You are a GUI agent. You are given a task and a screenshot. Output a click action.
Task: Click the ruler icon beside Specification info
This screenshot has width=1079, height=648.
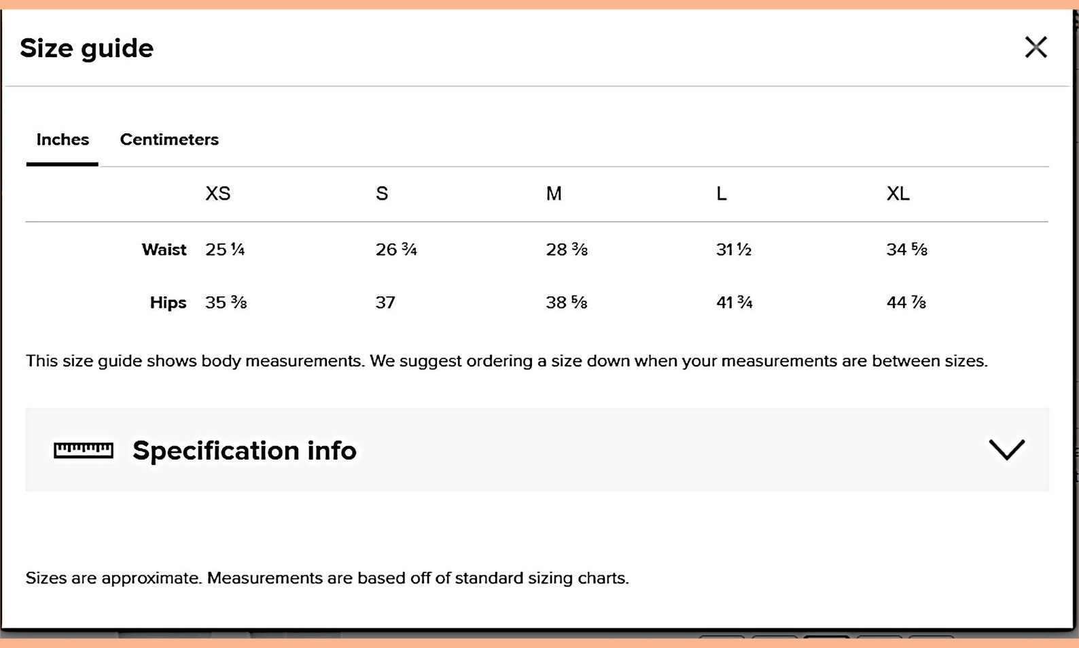pos(84,450)
